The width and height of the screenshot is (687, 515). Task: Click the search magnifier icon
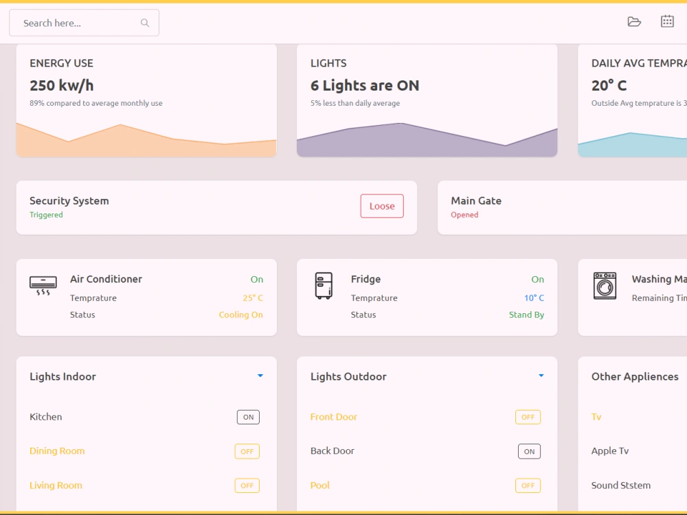144,23
